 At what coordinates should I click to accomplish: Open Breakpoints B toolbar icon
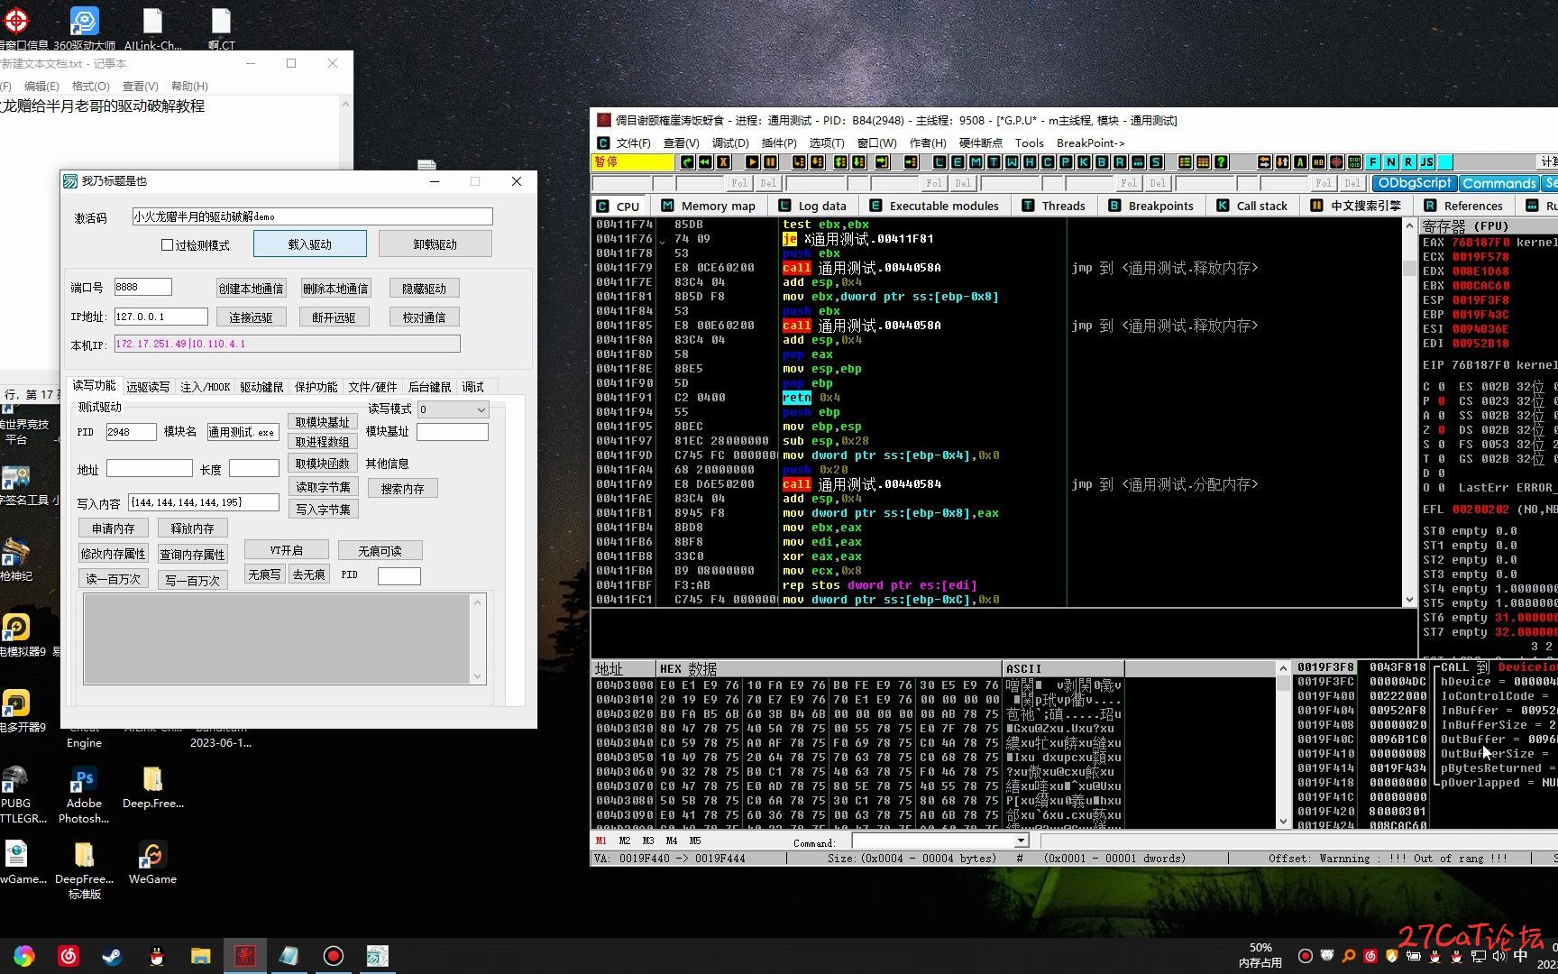1102,162
